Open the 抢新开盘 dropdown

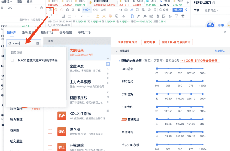point(212,10)
